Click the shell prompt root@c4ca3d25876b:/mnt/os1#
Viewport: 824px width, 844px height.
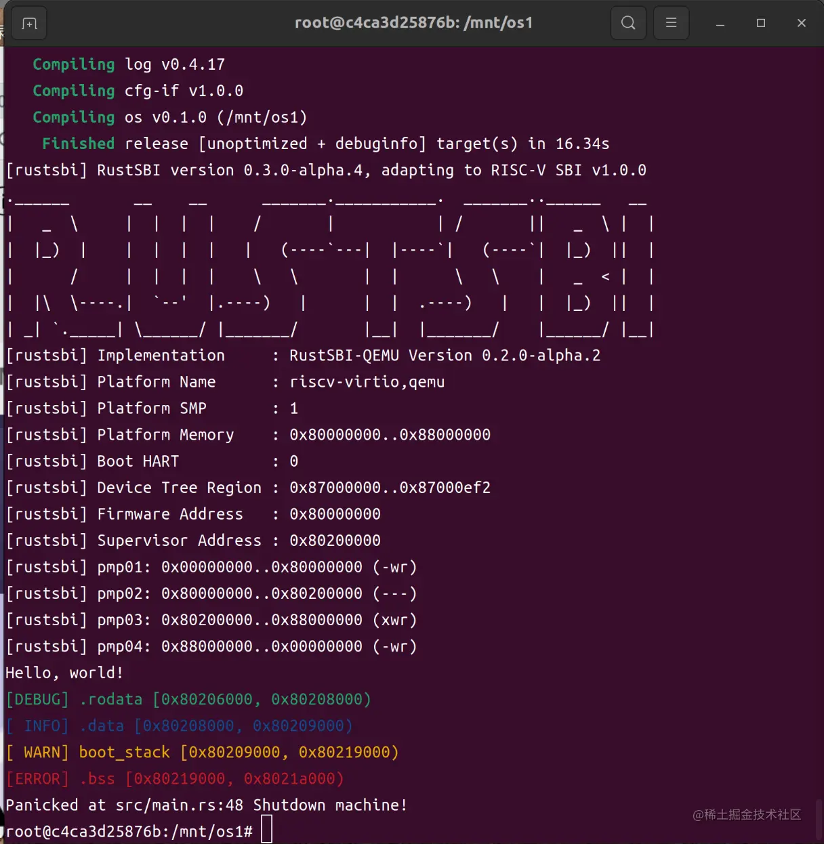click(x=129, y=831)
